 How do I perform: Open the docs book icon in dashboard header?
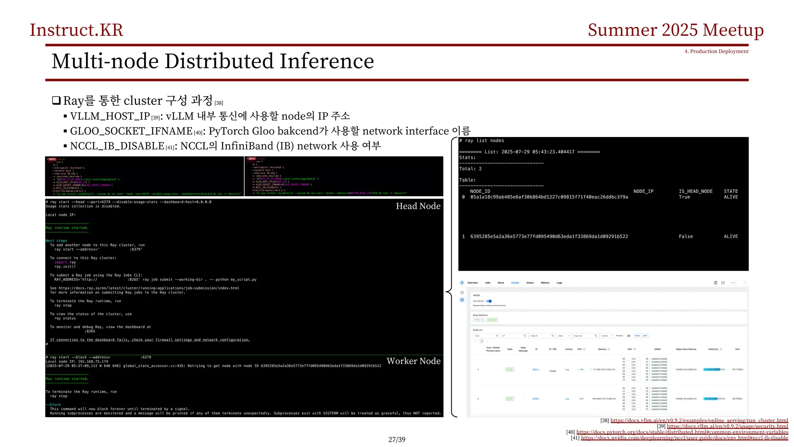[716, 283]
